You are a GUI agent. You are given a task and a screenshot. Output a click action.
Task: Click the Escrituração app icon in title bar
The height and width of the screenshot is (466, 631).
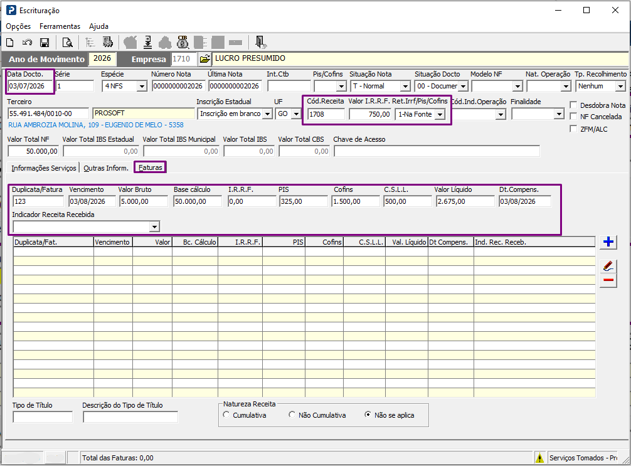click(11, 10)
